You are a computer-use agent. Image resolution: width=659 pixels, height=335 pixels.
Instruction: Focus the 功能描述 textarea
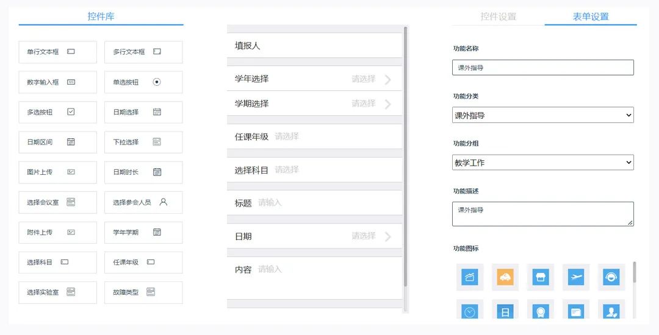(x=543, y=214)
